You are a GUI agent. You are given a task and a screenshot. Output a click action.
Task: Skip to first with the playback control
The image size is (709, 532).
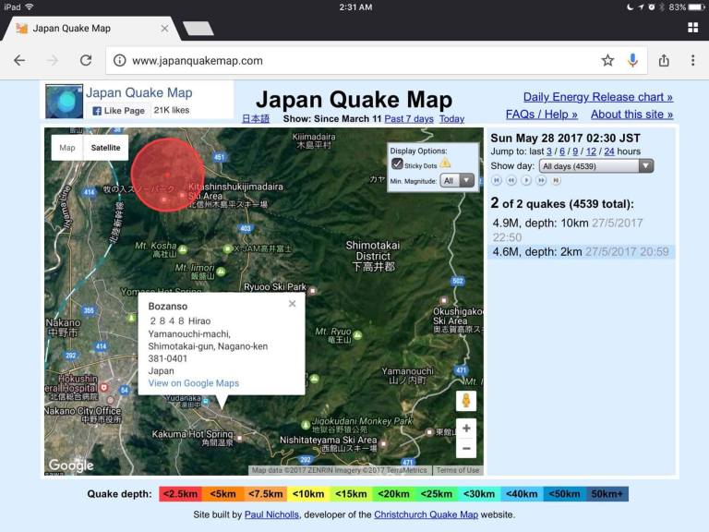[x=496, y=181]
